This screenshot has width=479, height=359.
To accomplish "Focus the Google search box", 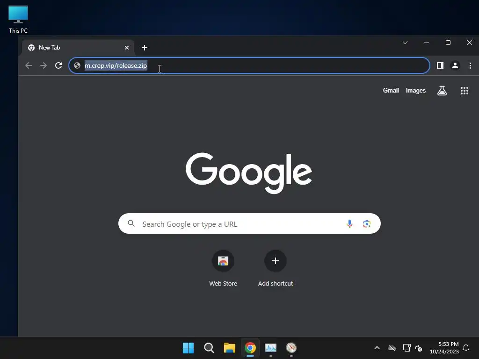I will pos(249,223).
